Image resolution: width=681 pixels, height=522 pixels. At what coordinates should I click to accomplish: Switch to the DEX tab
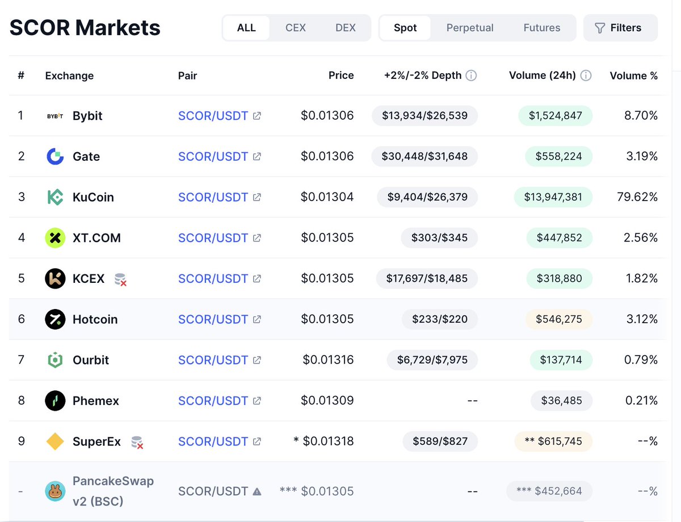coord(346,28)
